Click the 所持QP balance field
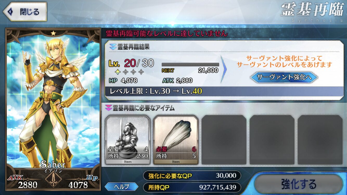 [192, 187]
